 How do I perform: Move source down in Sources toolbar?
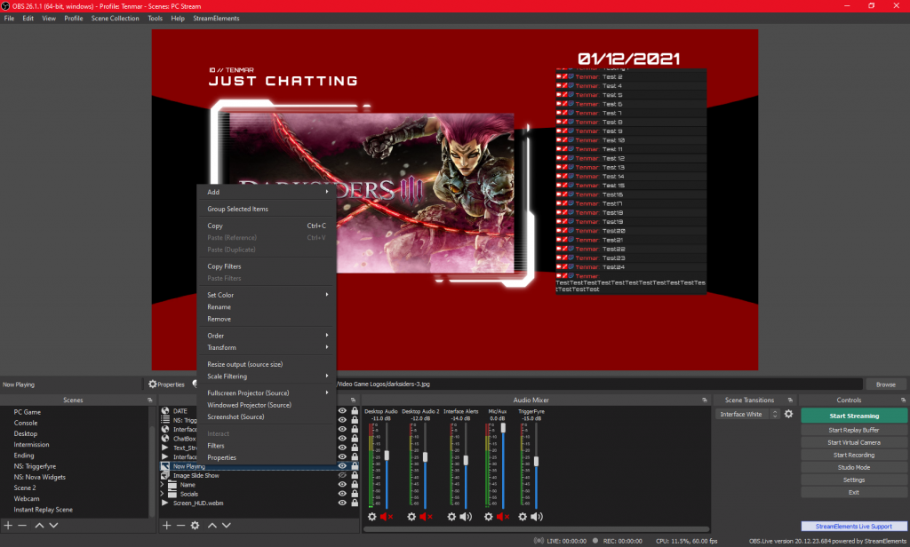click(x=227, y=525)
